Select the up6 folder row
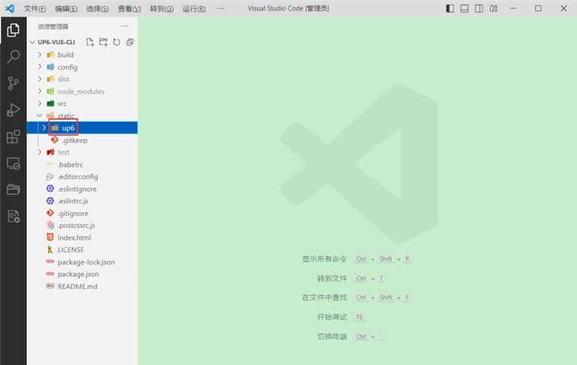577x365 pixels. pyautogui.click(x=82, y=127)
